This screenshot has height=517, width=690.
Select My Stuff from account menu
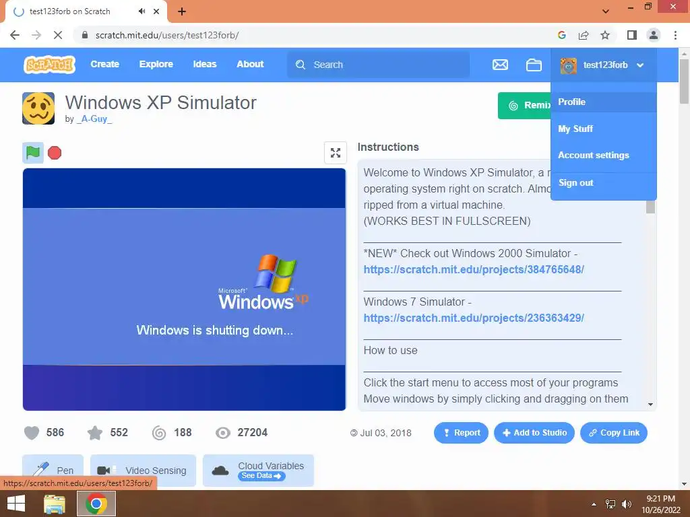pyautogui.click(x=603, y=129)
